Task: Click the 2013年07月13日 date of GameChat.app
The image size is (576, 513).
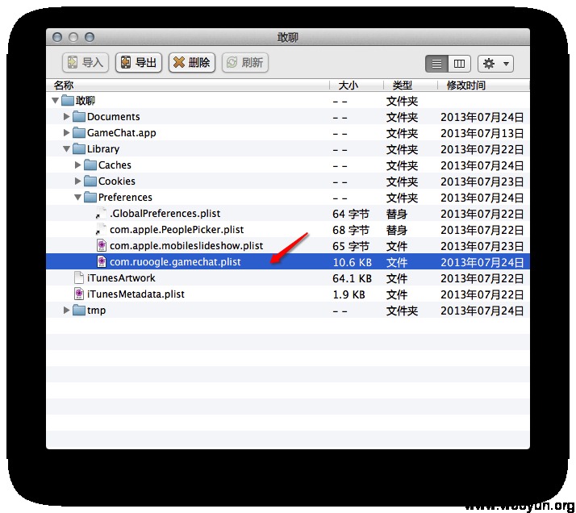Action: 482,133
